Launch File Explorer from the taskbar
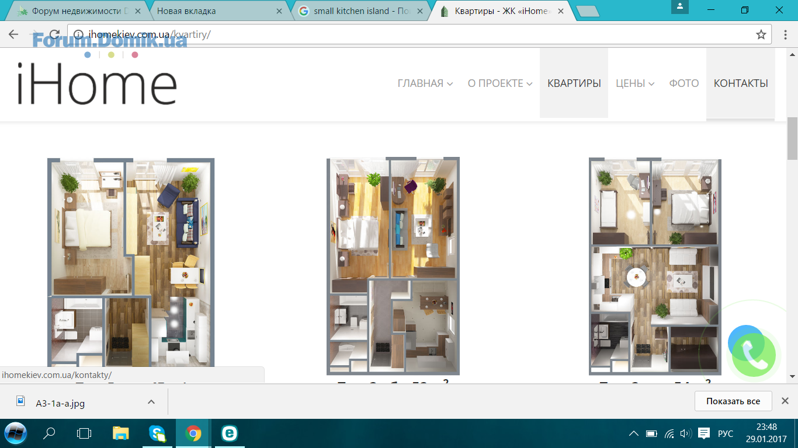798x448 pixels. pyautogui.click(x=120, y=433)
